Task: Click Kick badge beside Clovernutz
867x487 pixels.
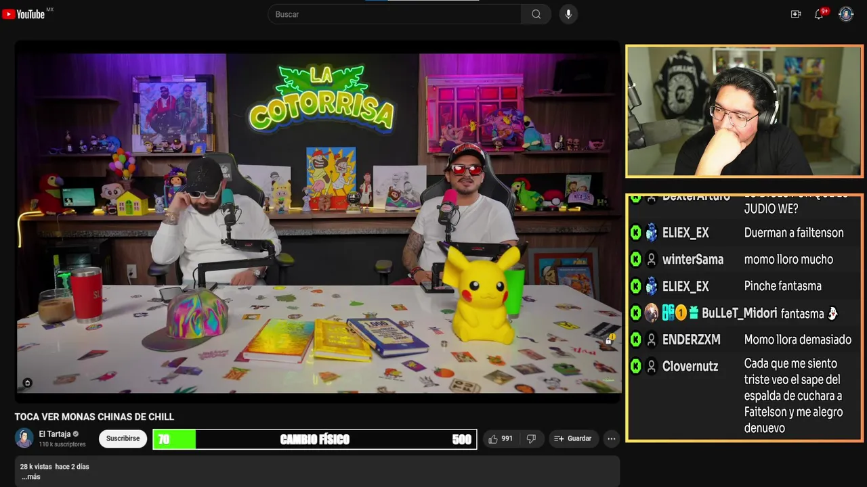Action: tap(635, 366)
